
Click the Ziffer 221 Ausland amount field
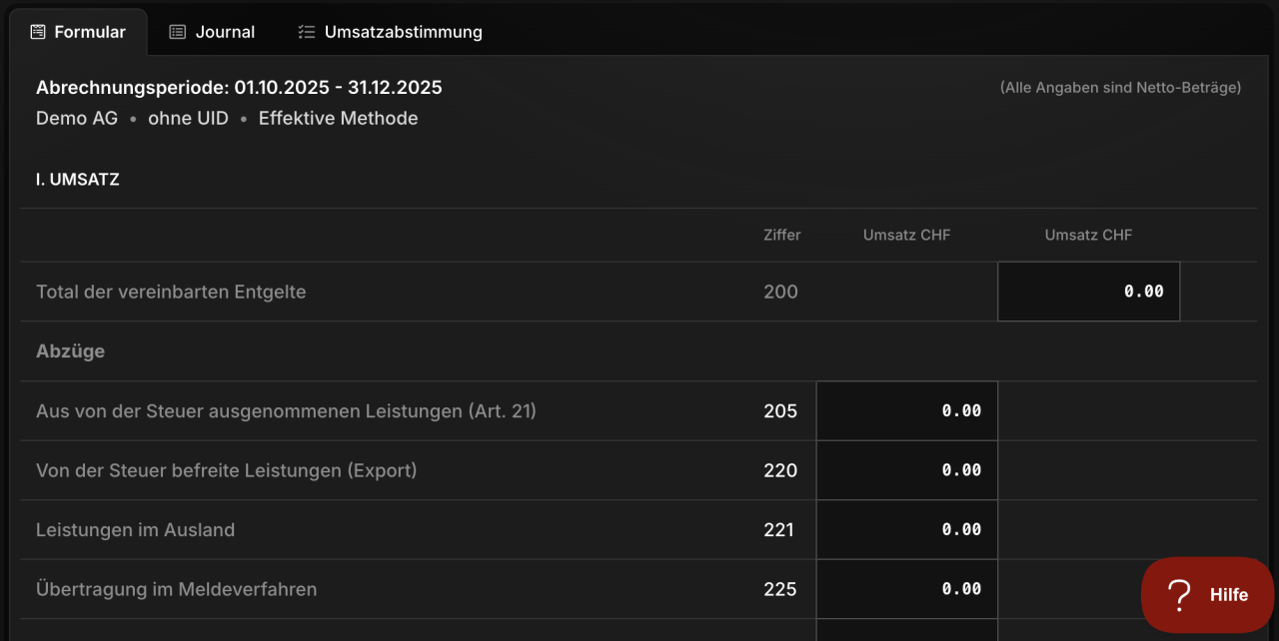[907, 529]
